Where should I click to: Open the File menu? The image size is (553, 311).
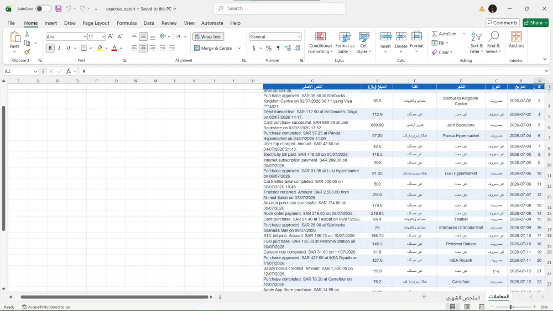[x=11, y=23]
